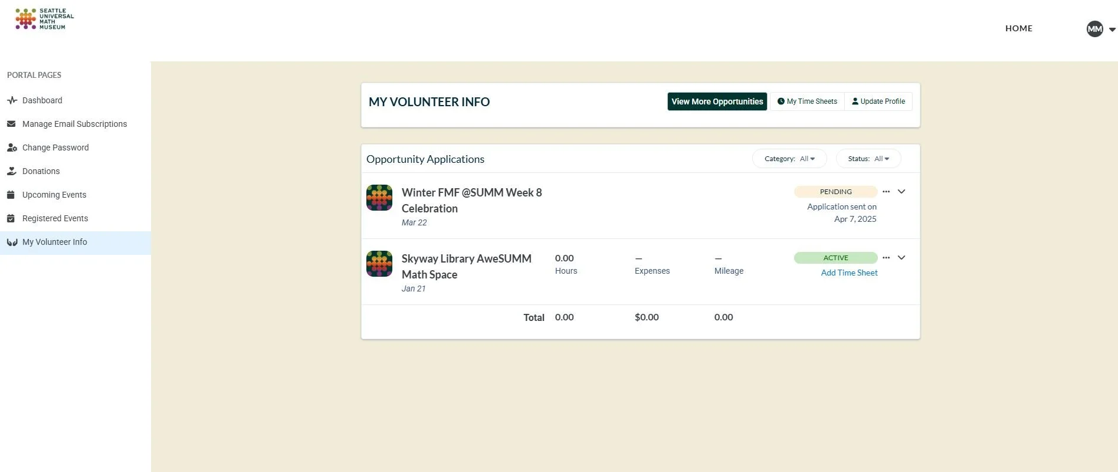Click the clock icon on My Time Sheets

tap(781, 101)
